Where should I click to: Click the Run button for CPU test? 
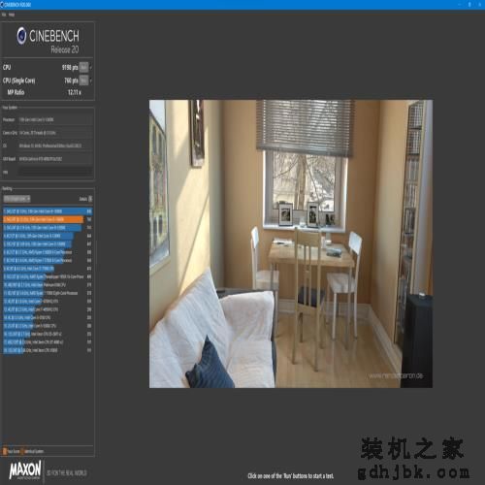tap(83, 67)
